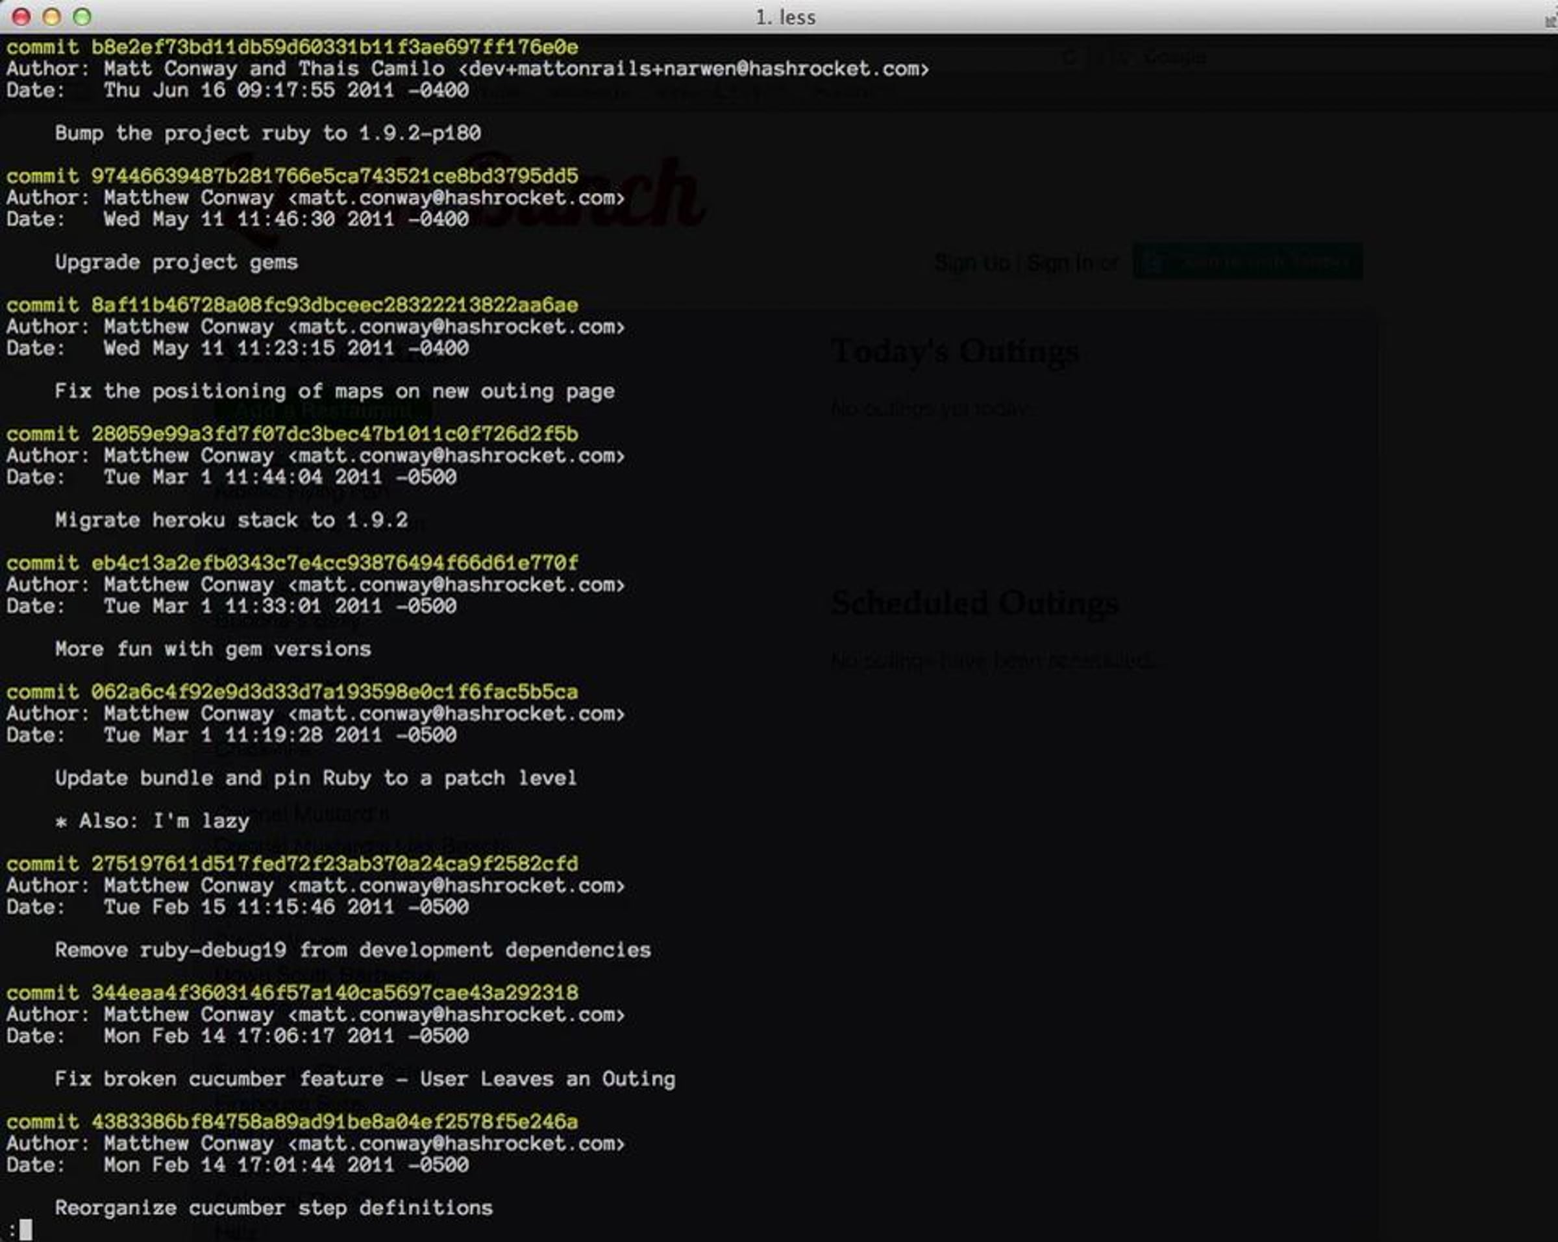
Task: Click commit hash eb4c13a2efb0343c7e4cc93876494f66d61e770f
Action: (334, 563)
